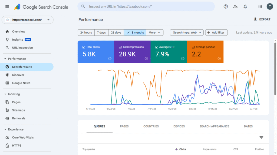Click the Removals crossed-eye icon

tap(7, 118)
